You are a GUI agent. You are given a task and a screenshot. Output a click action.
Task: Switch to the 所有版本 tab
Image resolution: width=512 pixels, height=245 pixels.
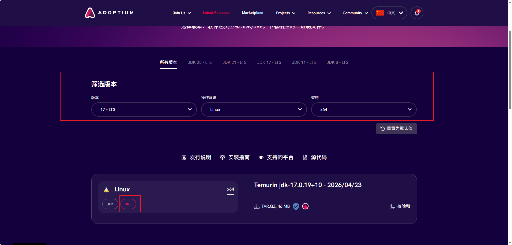coord(168,62)
